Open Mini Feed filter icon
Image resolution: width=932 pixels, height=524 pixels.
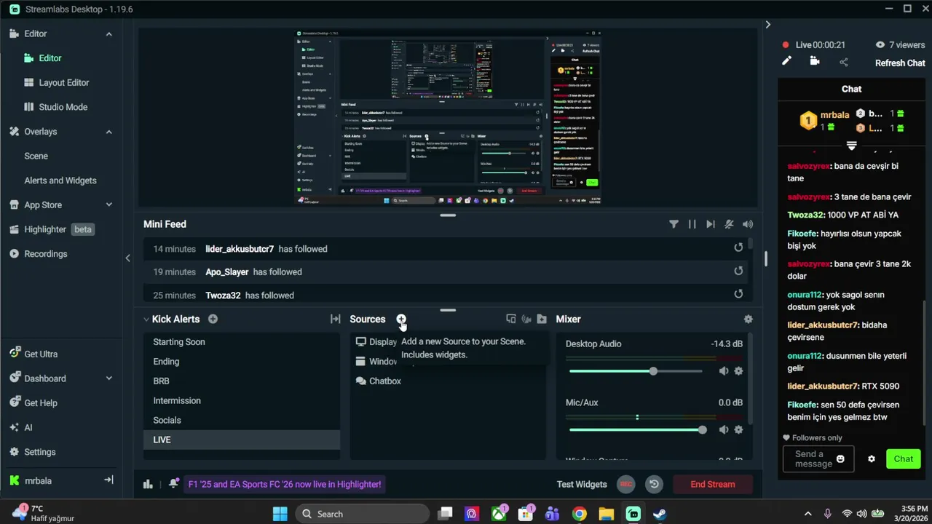(674, 224)
